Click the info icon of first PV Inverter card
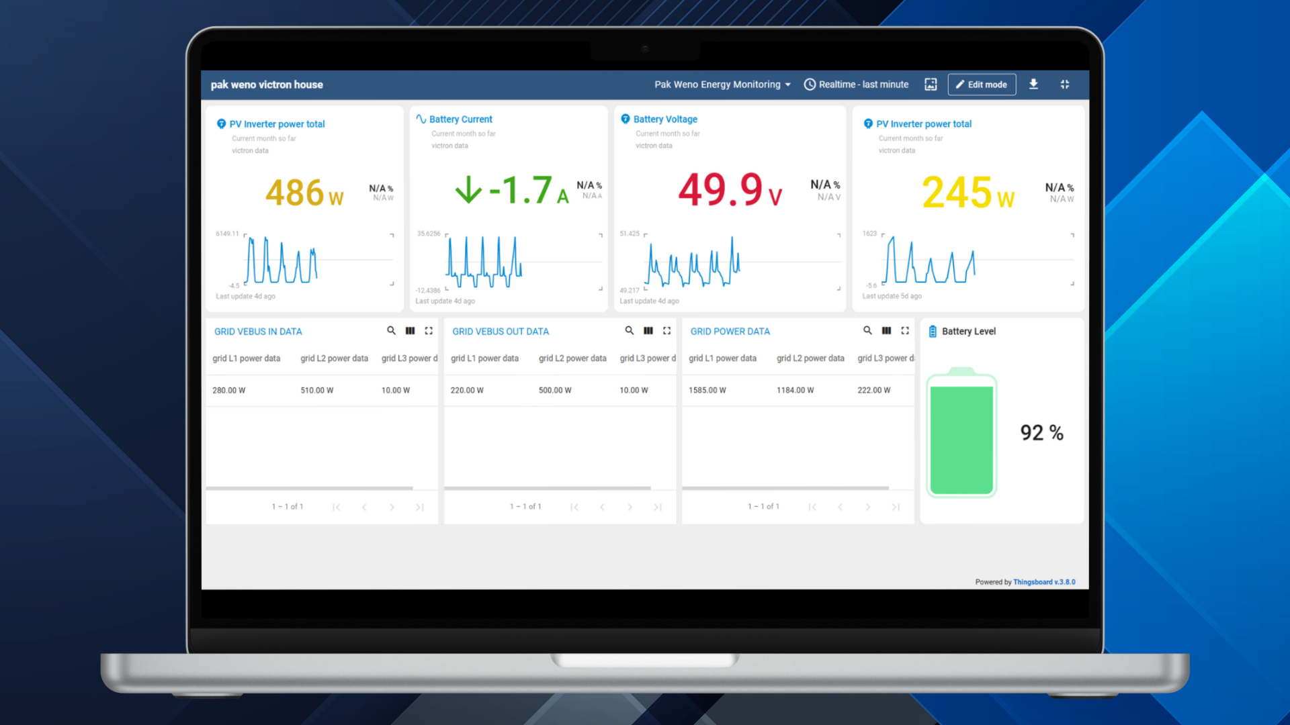 [221, 124]
